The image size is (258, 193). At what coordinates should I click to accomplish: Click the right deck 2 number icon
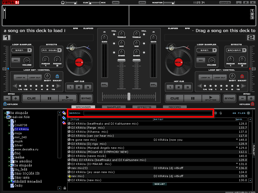(251, 38)
